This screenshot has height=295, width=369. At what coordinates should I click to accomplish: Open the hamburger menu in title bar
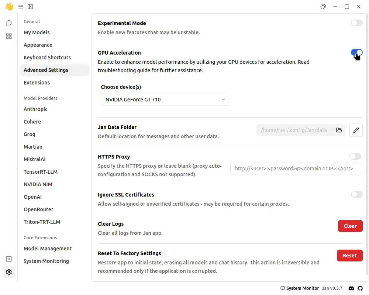(x=21, y=7)
